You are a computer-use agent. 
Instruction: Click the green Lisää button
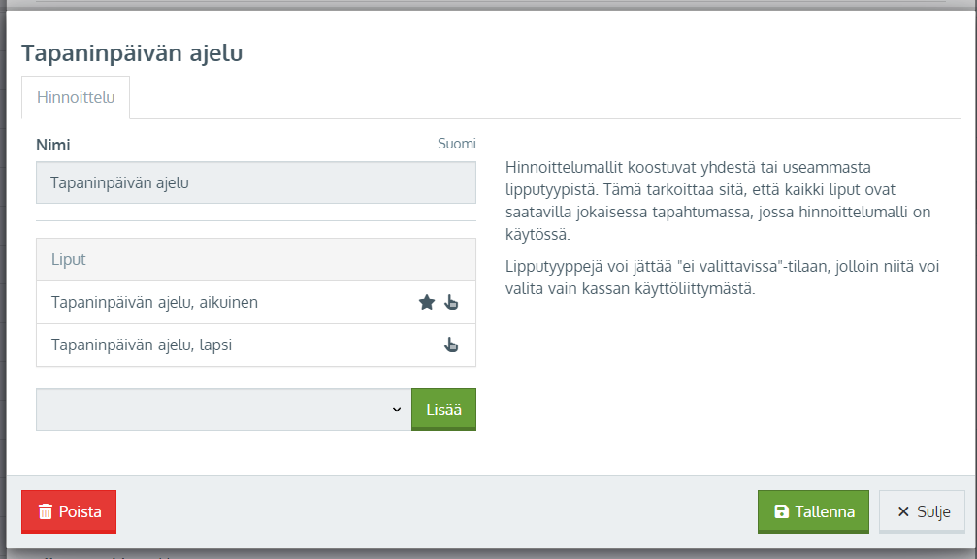point(443,410)
